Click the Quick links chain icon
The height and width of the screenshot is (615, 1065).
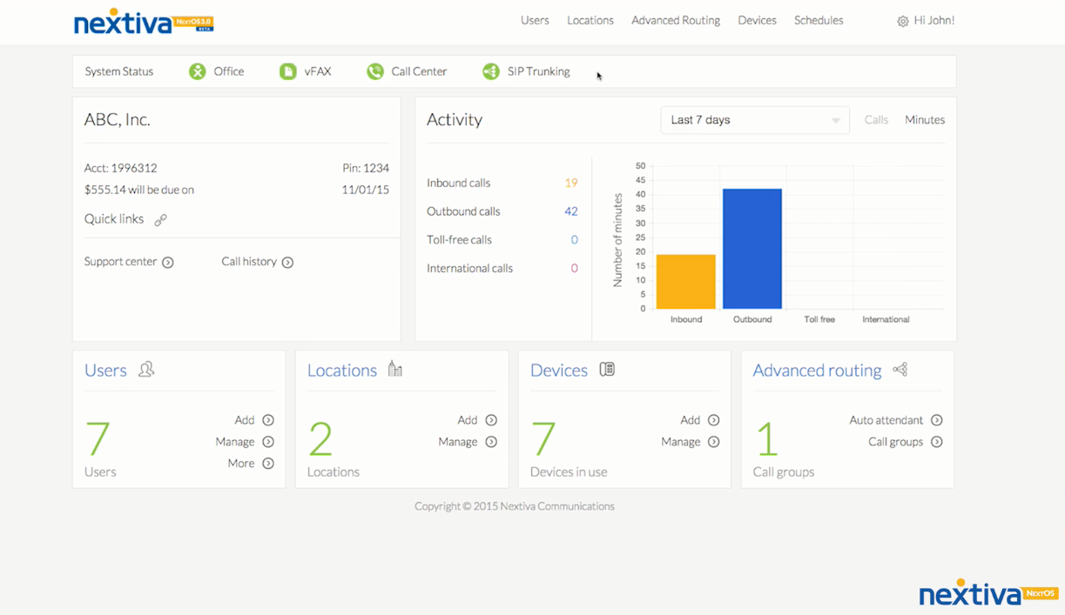click(x=160, y=220)
